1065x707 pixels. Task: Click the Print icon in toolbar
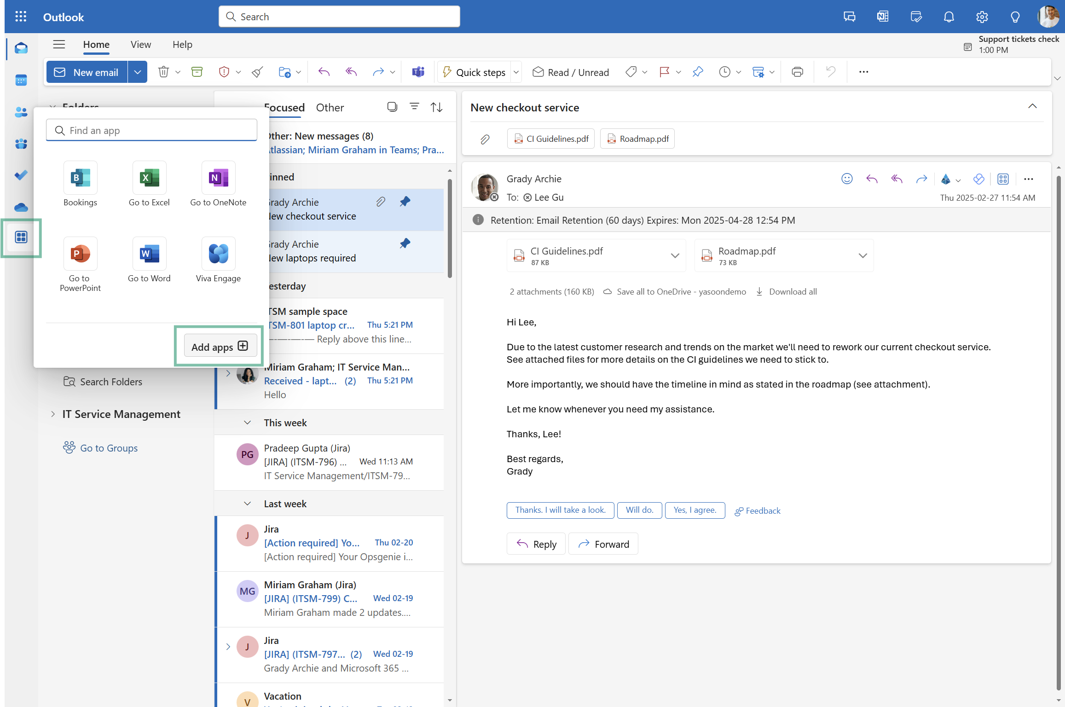(x=797, y=72)
